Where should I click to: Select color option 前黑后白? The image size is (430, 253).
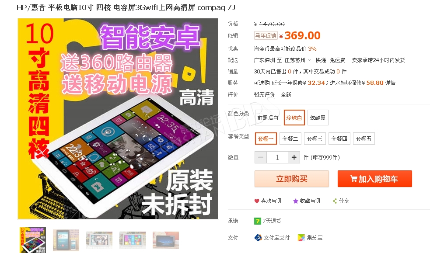pyautogui.click(x=268, y=118)
